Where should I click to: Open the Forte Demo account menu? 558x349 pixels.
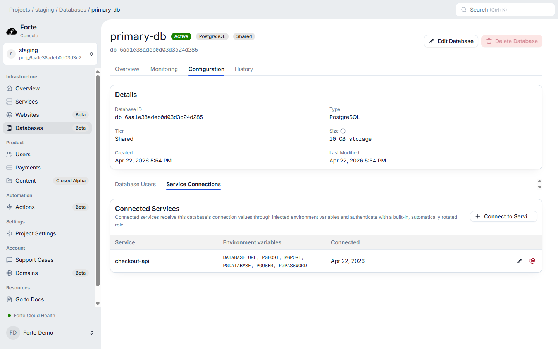pyautogui.click(x=50, y=333)
